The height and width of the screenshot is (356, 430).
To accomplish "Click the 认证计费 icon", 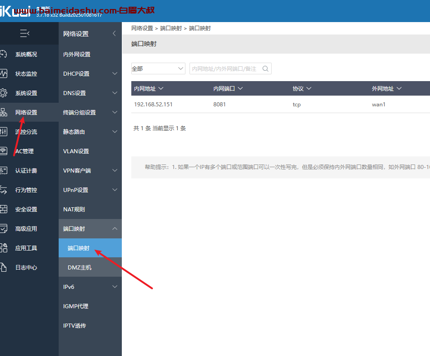I will (x=3, y=171).
